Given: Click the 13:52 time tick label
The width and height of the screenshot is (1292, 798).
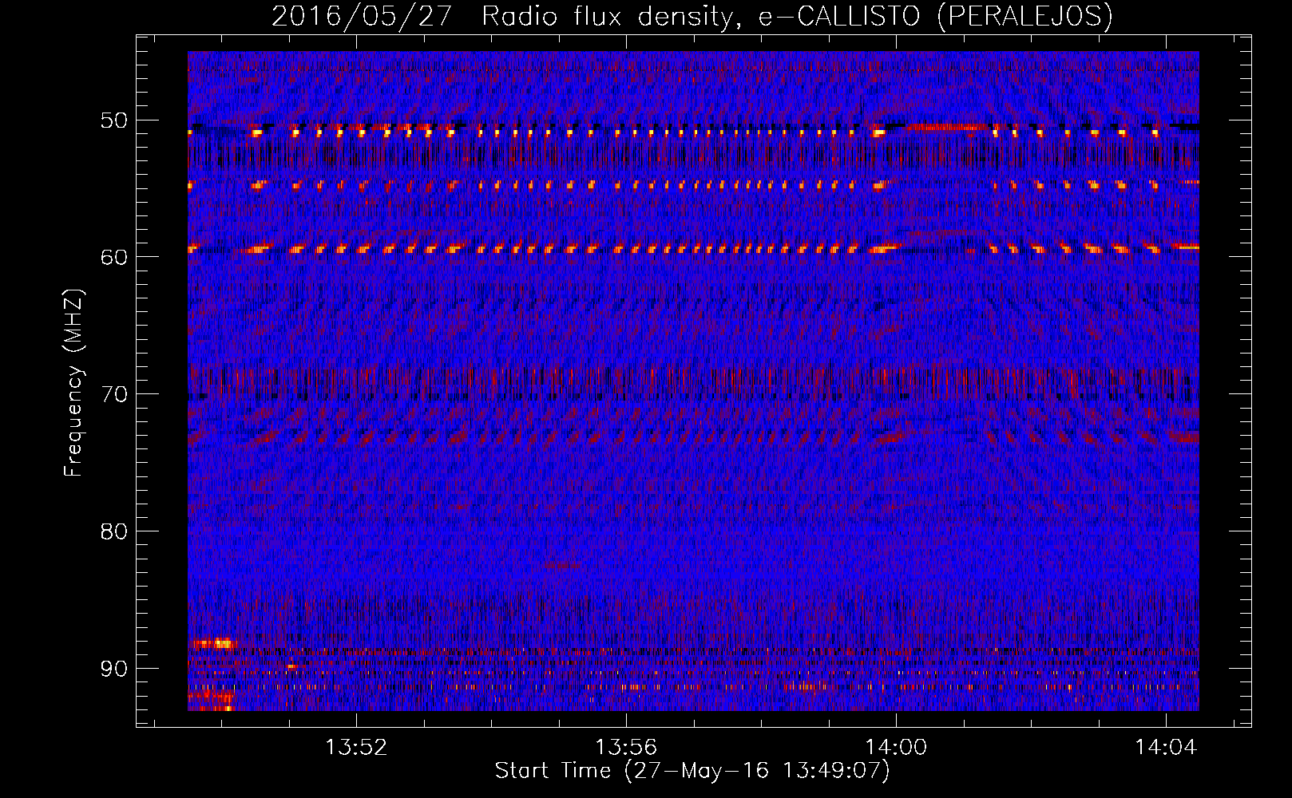Looking at the screenshot, I should pos(356,747).
